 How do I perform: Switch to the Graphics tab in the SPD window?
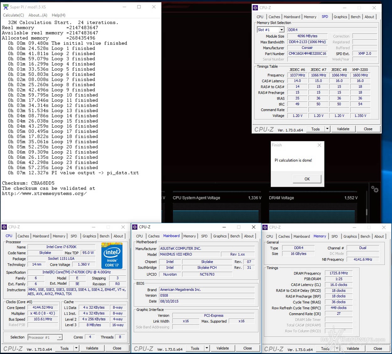340,17
